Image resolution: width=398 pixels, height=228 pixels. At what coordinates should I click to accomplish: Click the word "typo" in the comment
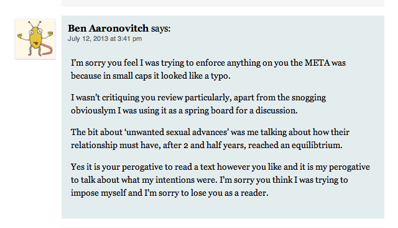coord(220,76)
